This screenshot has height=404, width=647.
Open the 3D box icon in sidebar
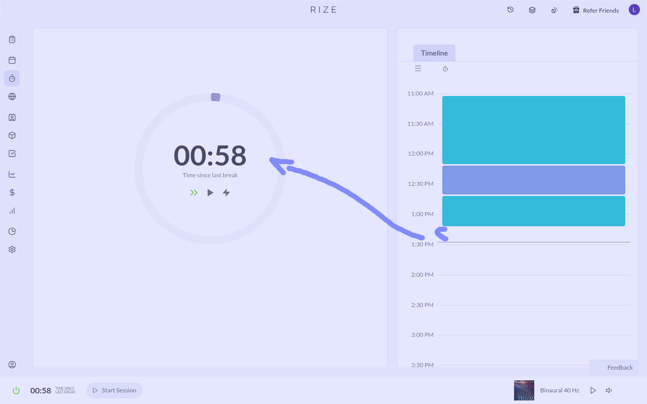point(12,135)
